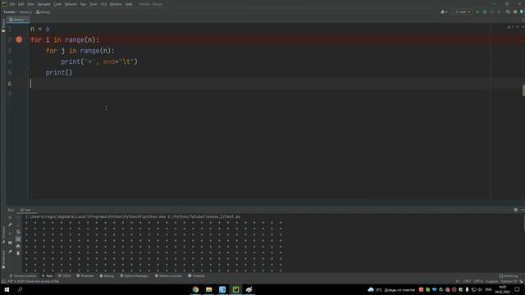
Task: Click the Print icon in Run panel
Action: pyautogui.click(x=18, y=246)
